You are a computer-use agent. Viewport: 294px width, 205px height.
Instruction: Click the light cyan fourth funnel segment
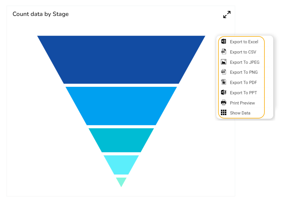click(121, 164)
